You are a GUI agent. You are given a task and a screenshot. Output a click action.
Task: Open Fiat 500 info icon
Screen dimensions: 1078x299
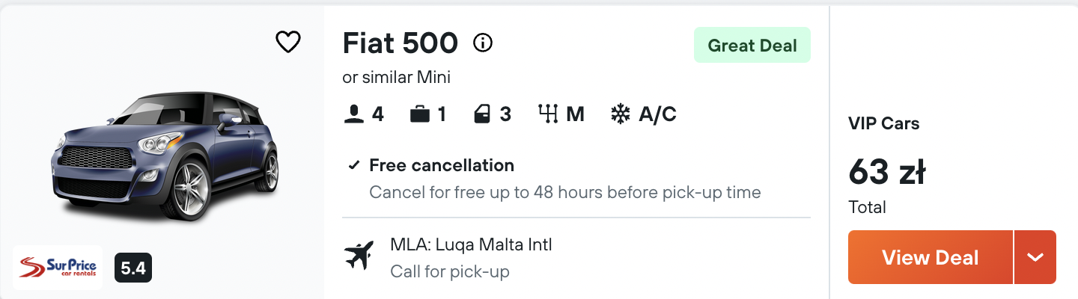pyautogui.click(x=484, y=43)
